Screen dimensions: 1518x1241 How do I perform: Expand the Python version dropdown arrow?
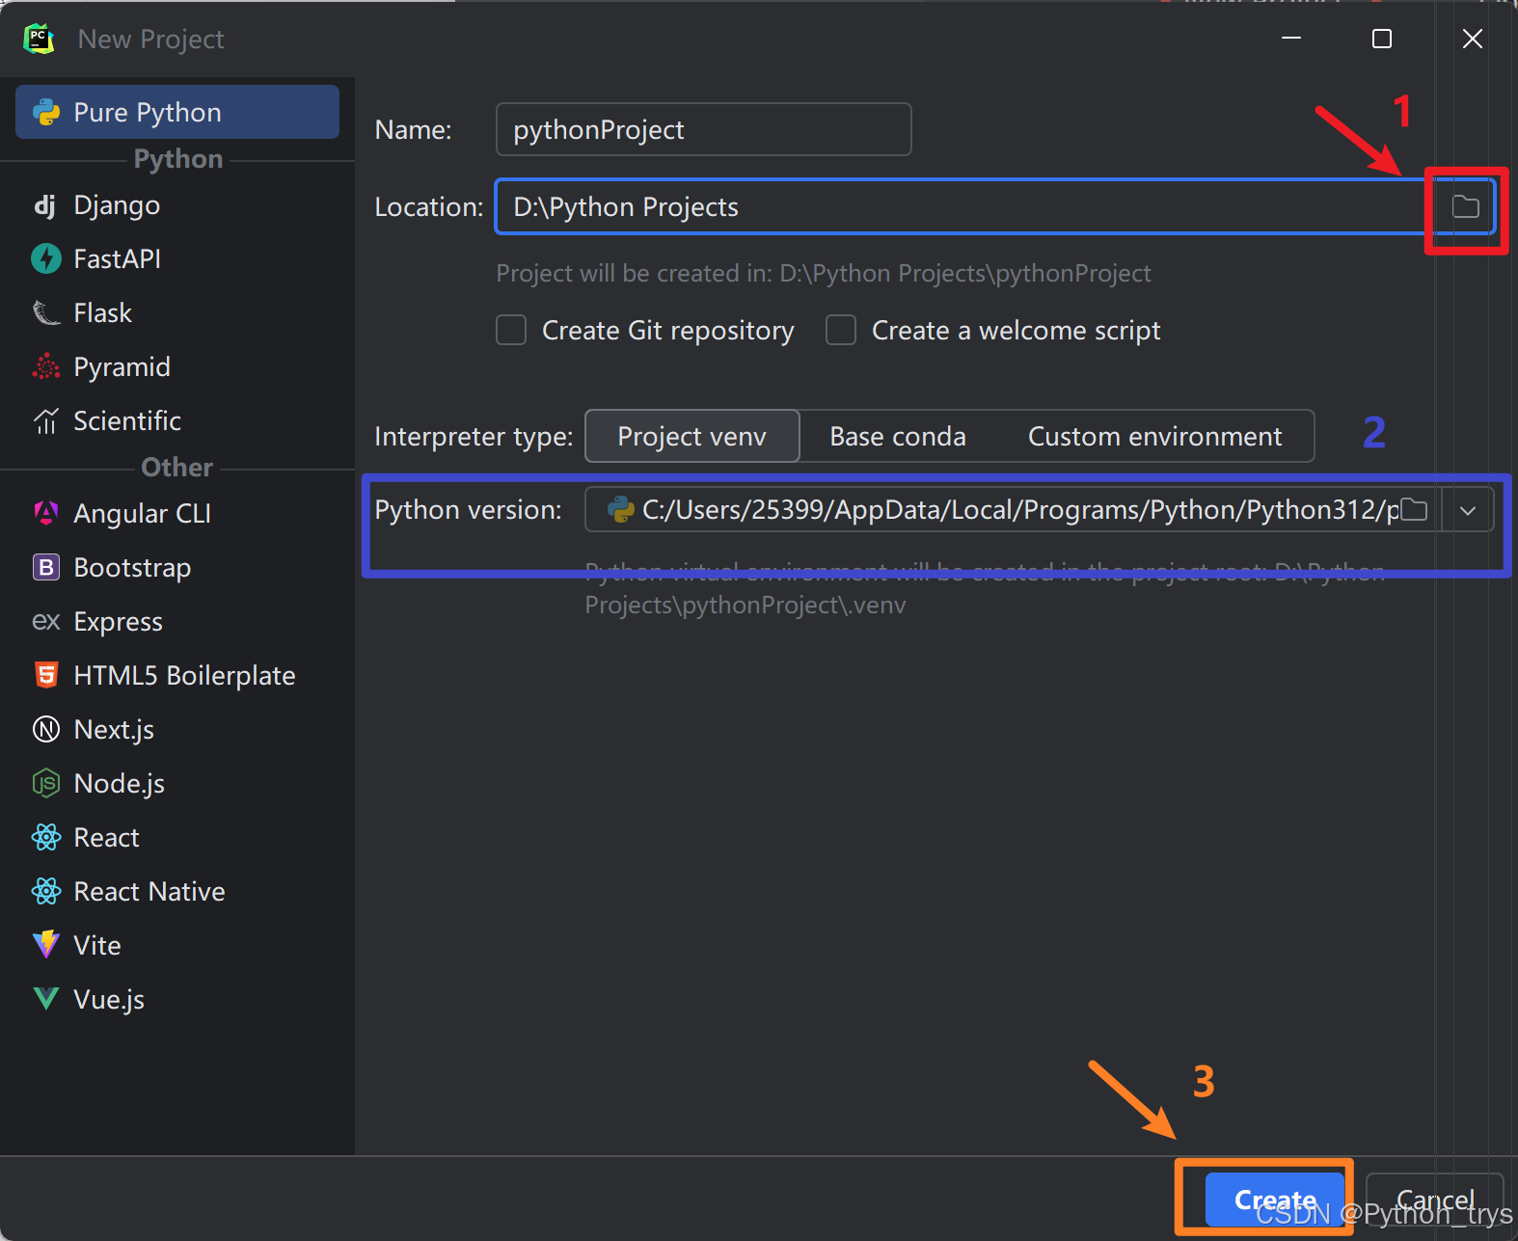click(1468, 510)
